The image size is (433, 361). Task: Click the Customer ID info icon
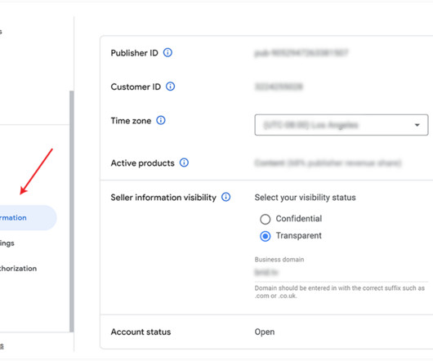pos(170,87)
